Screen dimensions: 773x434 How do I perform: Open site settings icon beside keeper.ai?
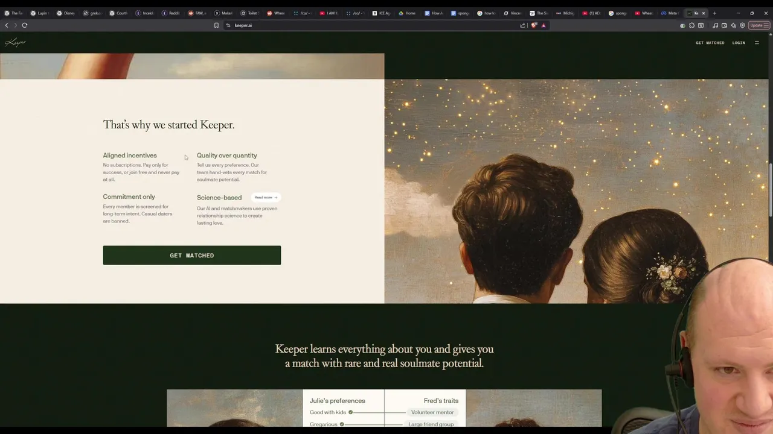[x=228, y=25]
